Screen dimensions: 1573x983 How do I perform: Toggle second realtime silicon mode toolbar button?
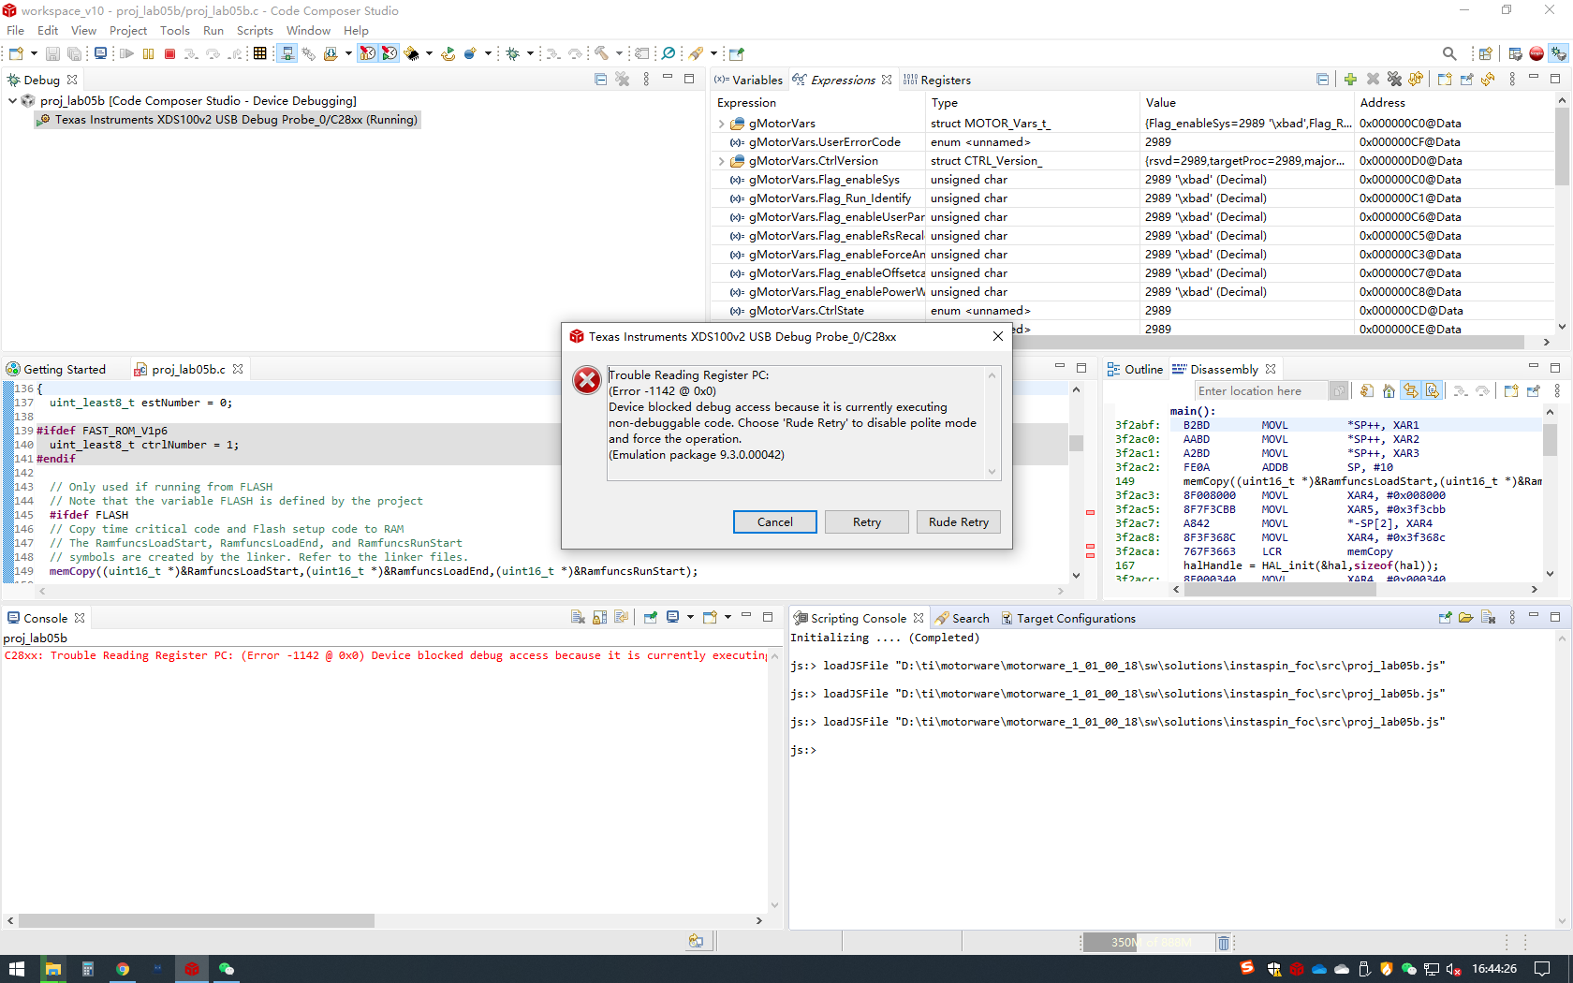[390, 53]
